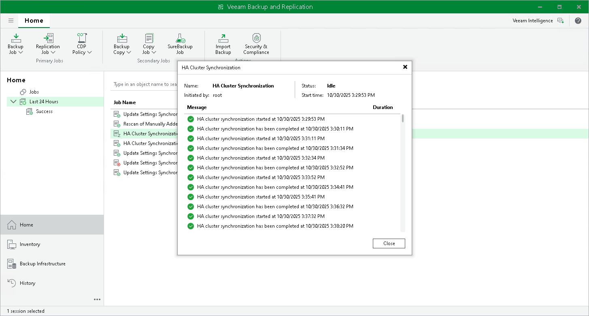Click green check beside 3:29:53 PM message
This screenshot has width=589, height=316.
pyautogui.click(x=191, y=119)
